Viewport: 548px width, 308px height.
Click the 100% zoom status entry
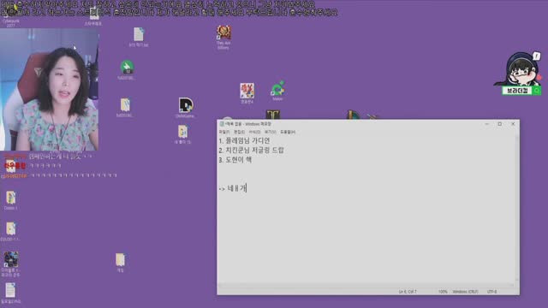(443, 292)
